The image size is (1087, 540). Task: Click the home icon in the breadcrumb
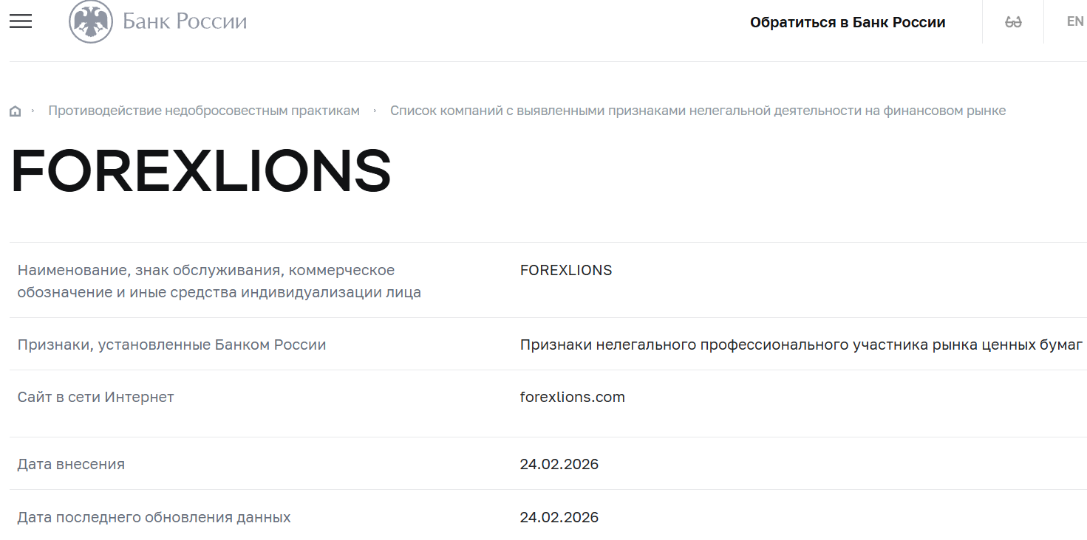[14, 110]
